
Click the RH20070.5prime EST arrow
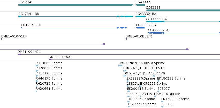pos(37,71)
